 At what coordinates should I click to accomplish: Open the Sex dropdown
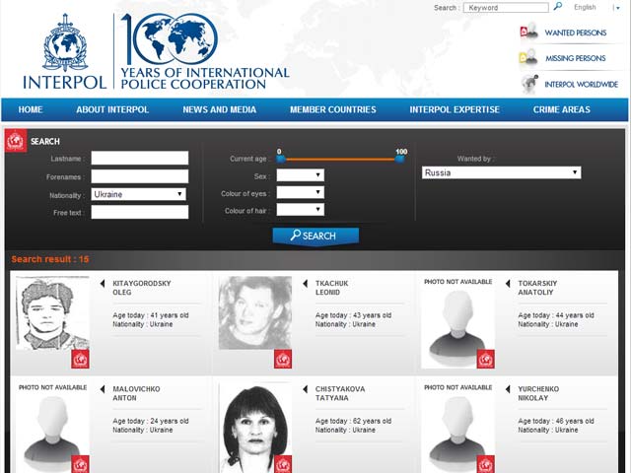pos(300,175)
